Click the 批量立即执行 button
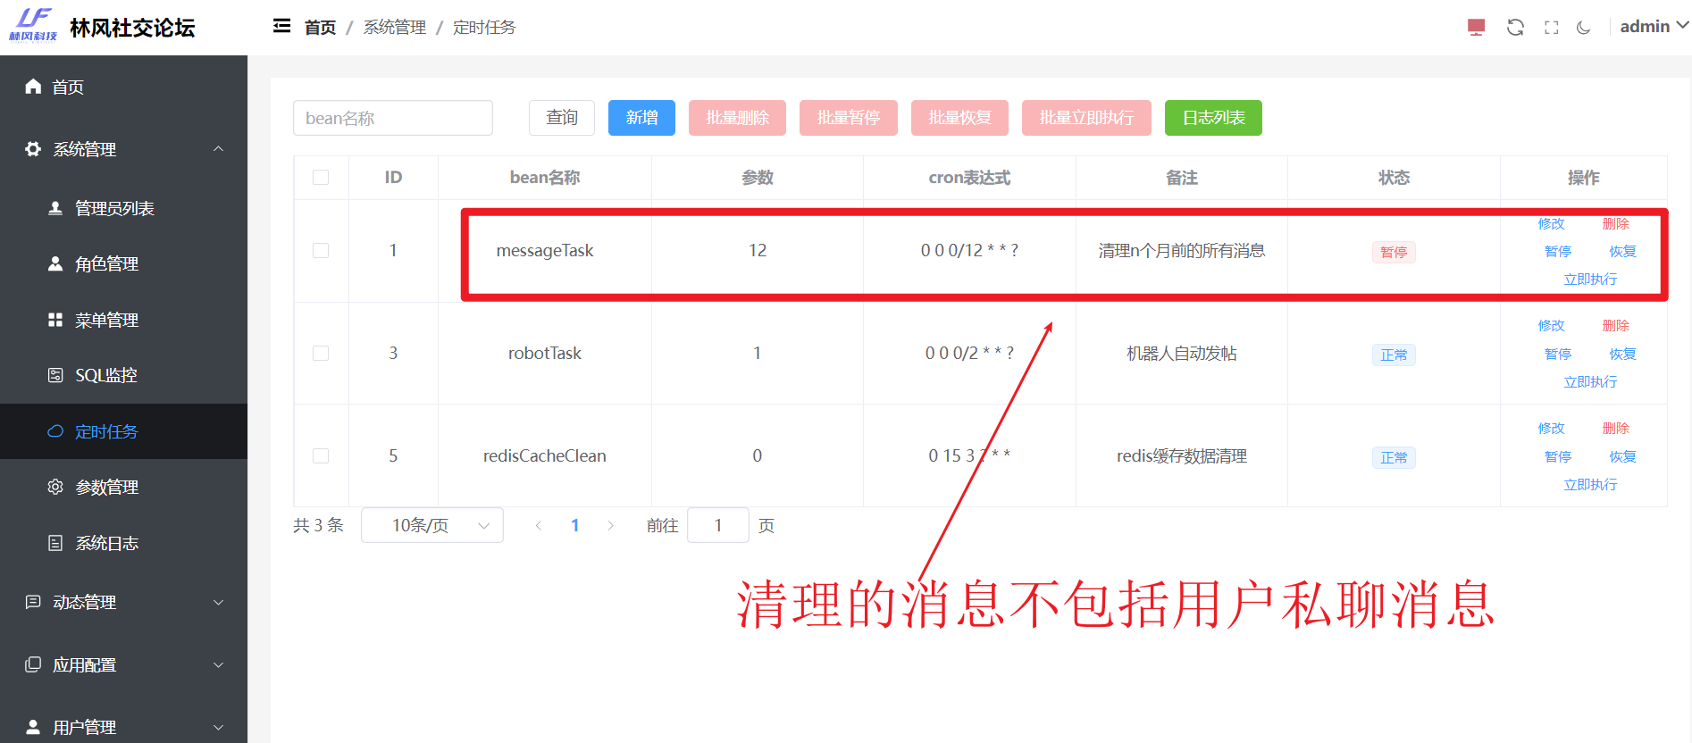The image size is (1692, 743). pos(1086,118)
